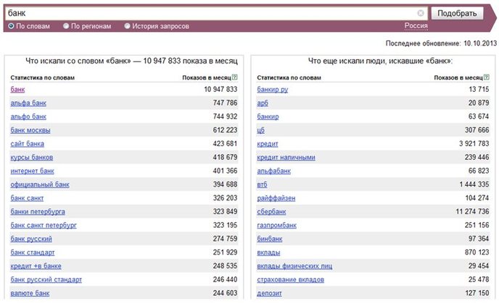The width and height of the screenshot is (499, 303).
Task: Open the Россия region selector
Action: (x=416, y=26)
